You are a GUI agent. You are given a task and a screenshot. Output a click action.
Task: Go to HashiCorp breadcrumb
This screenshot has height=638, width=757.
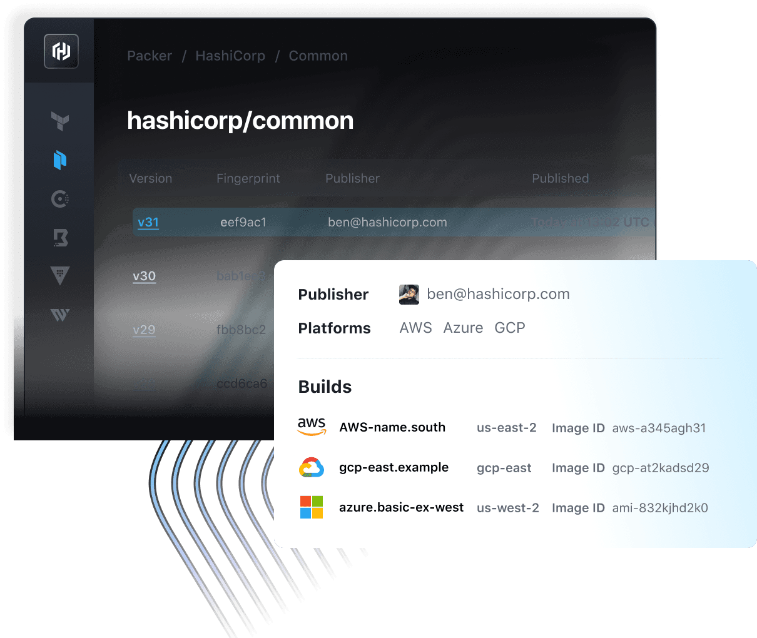(x=230, y=56)
